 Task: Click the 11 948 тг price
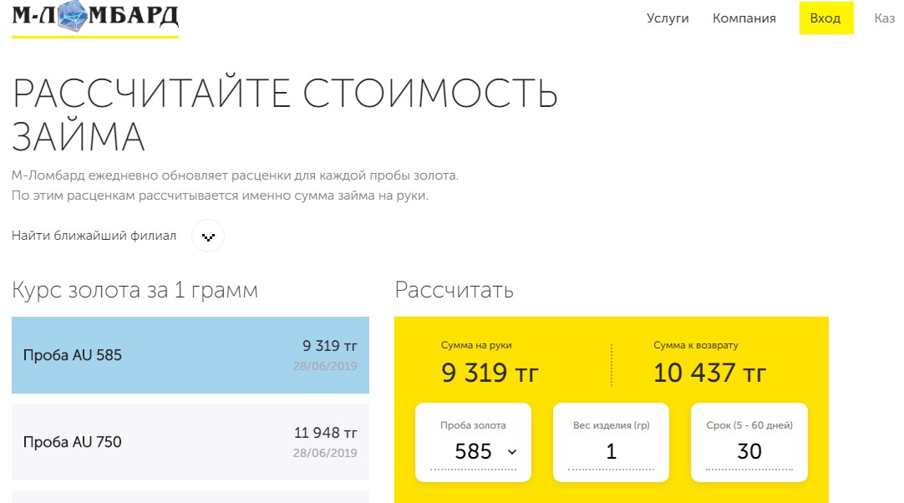click(325, 433)
